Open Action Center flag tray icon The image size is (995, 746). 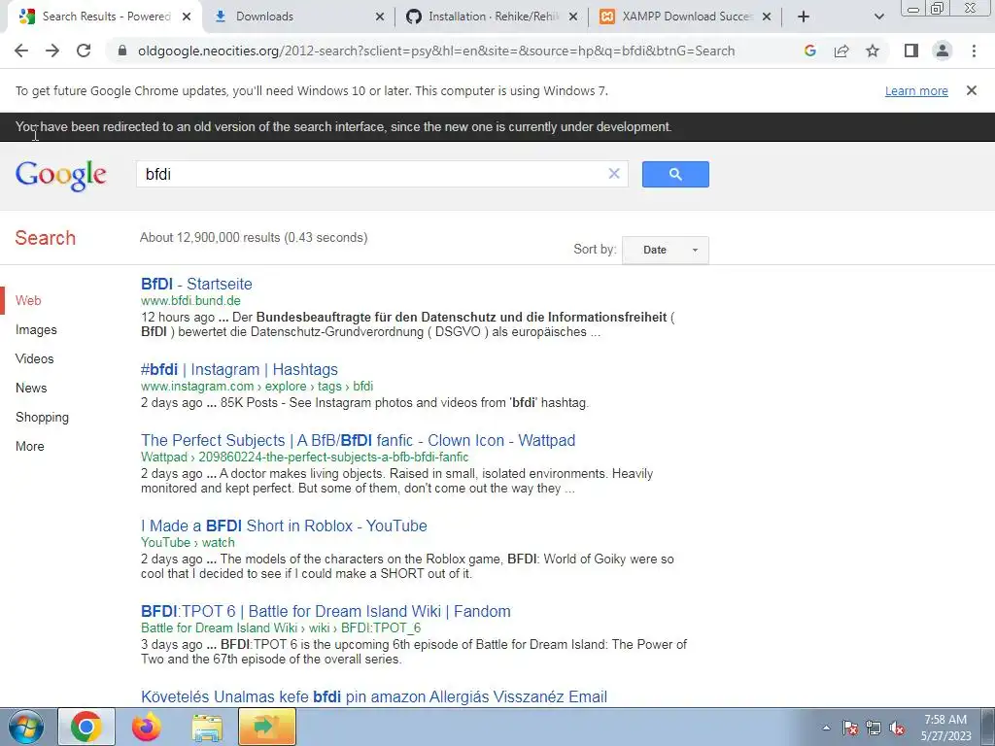(849, 728)
